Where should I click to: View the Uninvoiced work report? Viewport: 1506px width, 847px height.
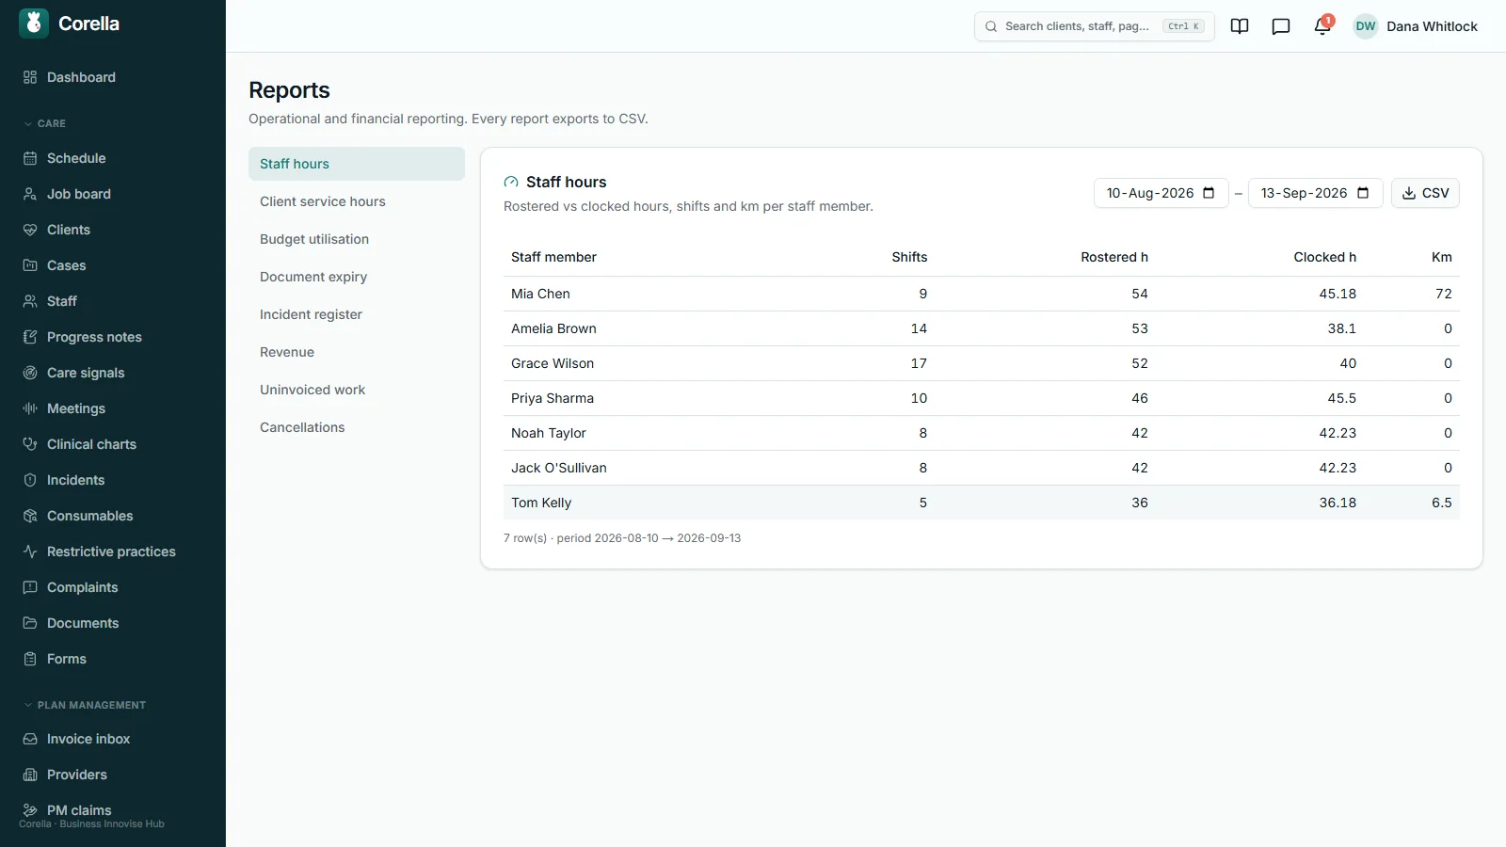click(x=357, y=390)
